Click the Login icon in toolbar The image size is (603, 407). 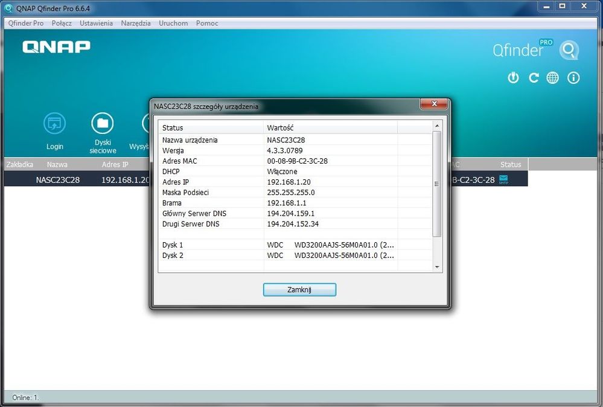[x=55, y=124]
